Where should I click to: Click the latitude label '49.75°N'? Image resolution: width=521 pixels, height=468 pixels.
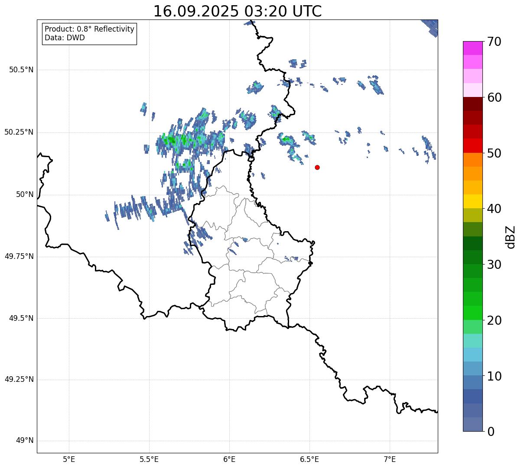tap(19, 256)
